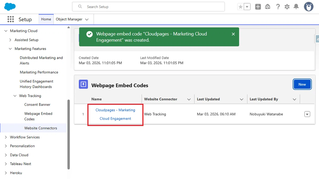Screen dimensions: 319x179
Task: Click the Created Date label
Action: point(89,58)
